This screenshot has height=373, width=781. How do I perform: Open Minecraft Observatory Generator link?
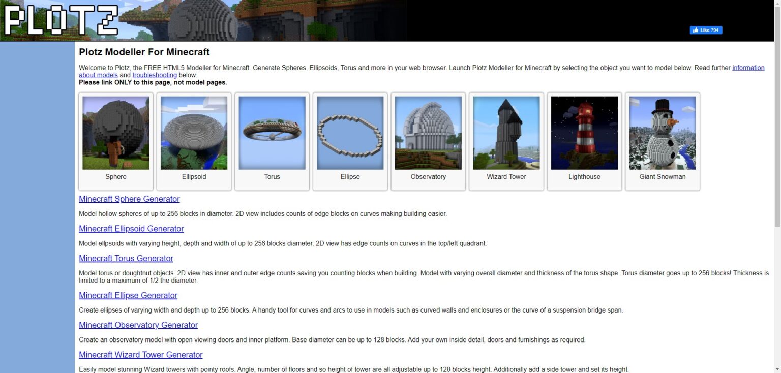pos(138,325)
